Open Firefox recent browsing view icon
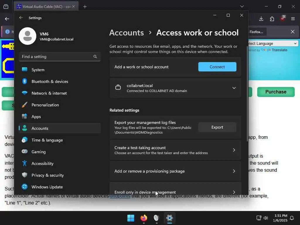 coord(6,7)
